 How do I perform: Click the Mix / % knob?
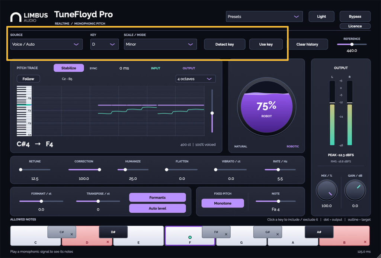pyautogui.click(x=327, y=190)
